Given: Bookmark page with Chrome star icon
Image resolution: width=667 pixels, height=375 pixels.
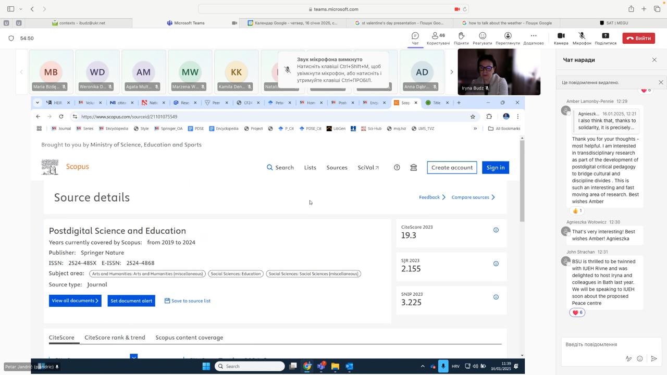Looking at the screenshot, I should [473, 117].
